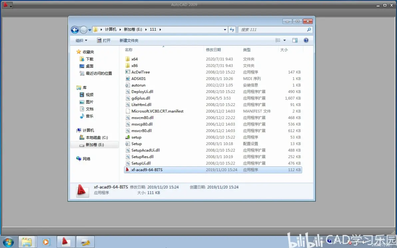The height and width of the screenshot is (248, 397).
Task: Toggle the preview pane button
Action: [x=295, y=40]
